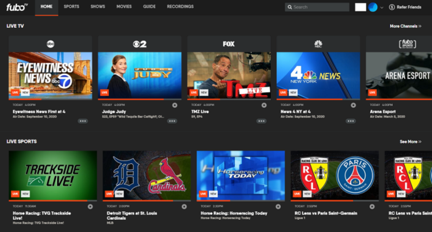Viewport: 432px width, 232px height.
Task: Open more options for Eyewitness News First at 4
Action: point(83,121)
